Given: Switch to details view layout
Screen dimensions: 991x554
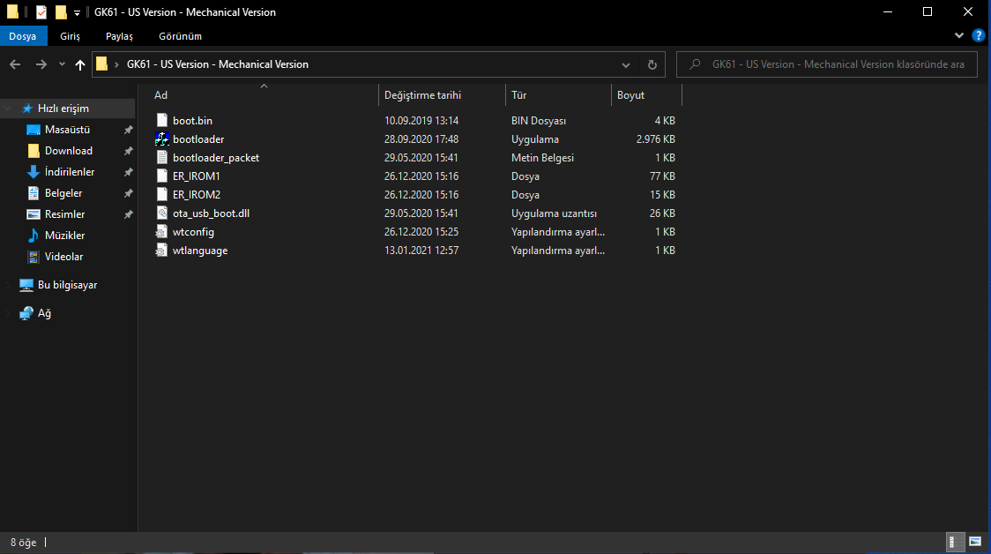Looking at the screenshot, I should tap(954, 542).
